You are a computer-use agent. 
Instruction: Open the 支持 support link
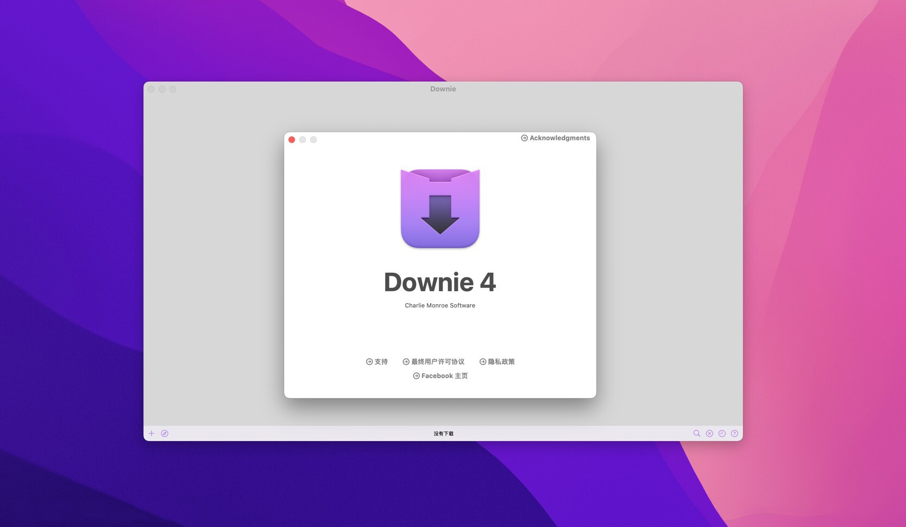[x=377, y=362]
